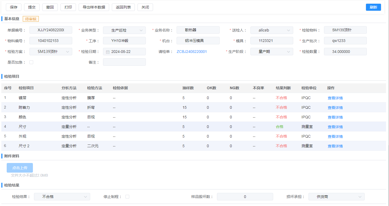Click the 附着力 item cell
389x206 pixels.
pos(24,107)
